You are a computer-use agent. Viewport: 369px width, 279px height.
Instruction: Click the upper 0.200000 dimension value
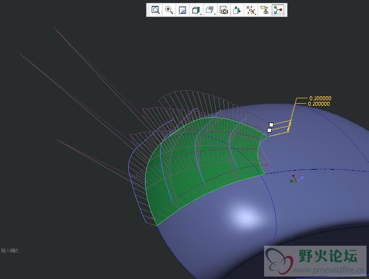[320, 98]
